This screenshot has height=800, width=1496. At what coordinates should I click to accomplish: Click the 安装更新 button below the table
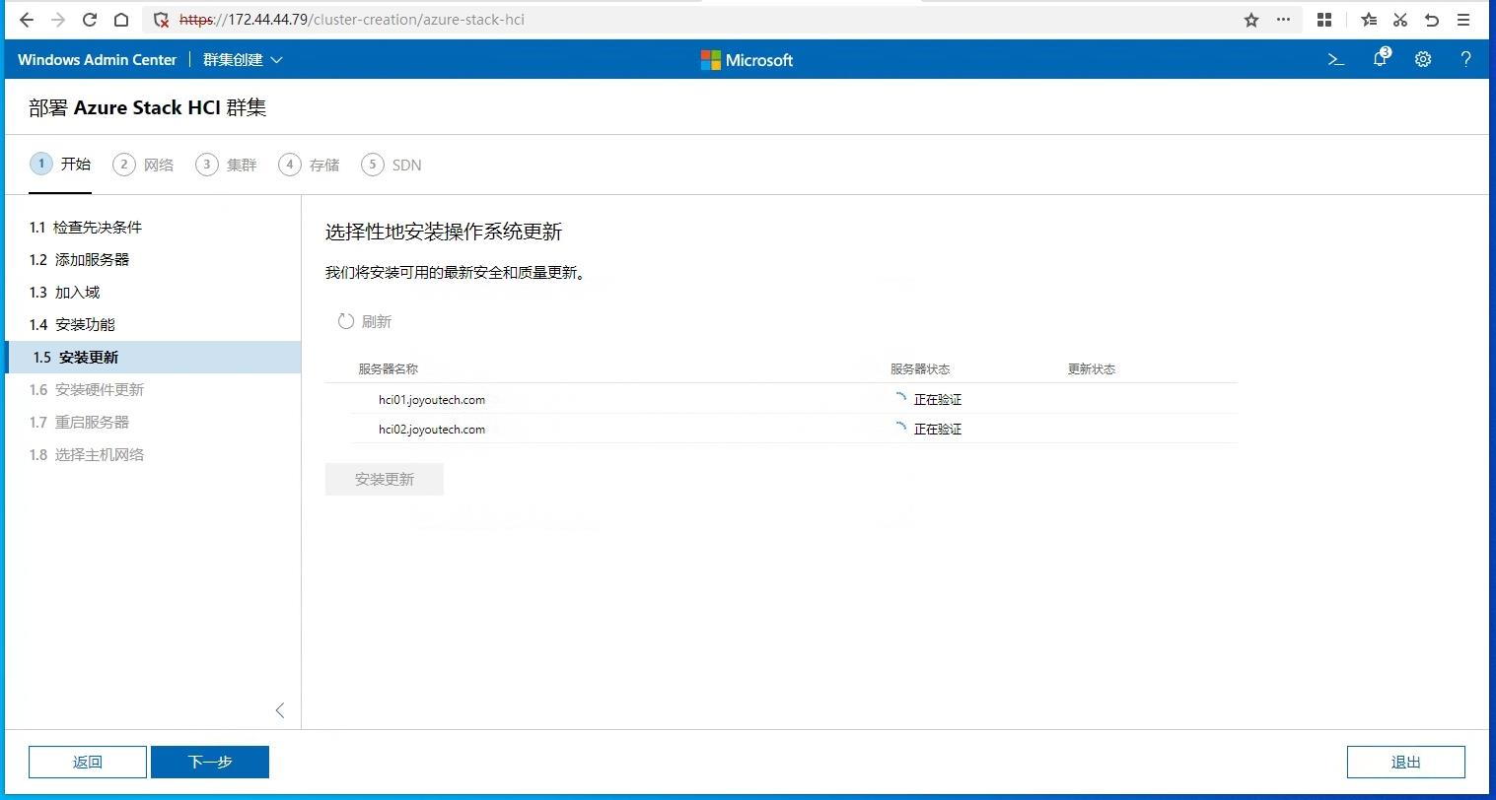pos(385,479)
